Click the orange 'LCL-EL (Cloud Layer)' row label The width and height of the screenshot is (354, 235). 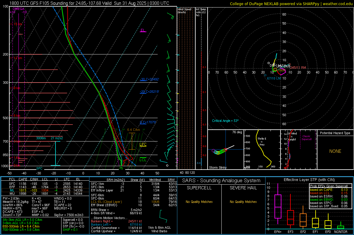tap(106, 202)
